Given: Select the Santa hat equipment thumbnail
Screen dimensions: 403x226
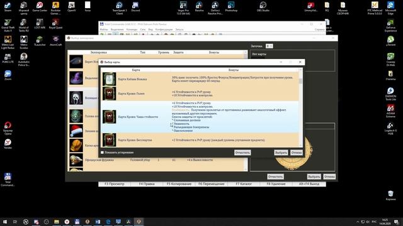Looking at the screenshot, I should point(76,131).
